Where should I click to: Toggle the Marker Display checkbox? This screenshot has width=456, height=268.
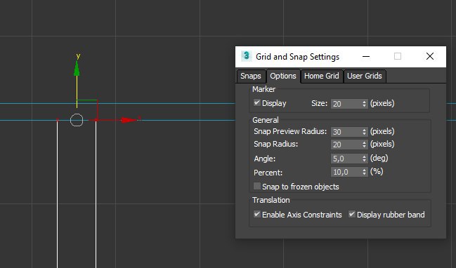256,102
